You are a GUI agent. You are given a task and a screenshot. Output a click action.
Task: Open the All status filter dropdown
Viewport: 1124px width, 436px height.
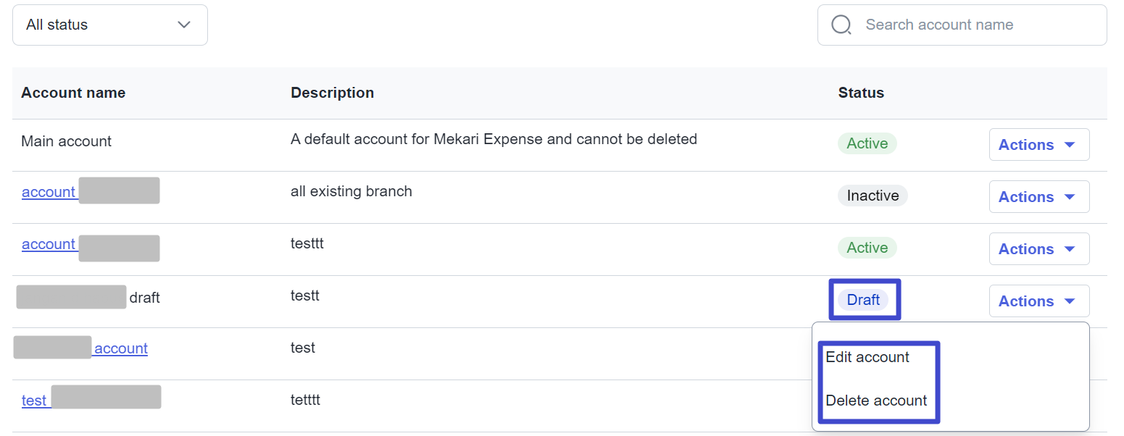pyautogui.click(x=110, y=25)
